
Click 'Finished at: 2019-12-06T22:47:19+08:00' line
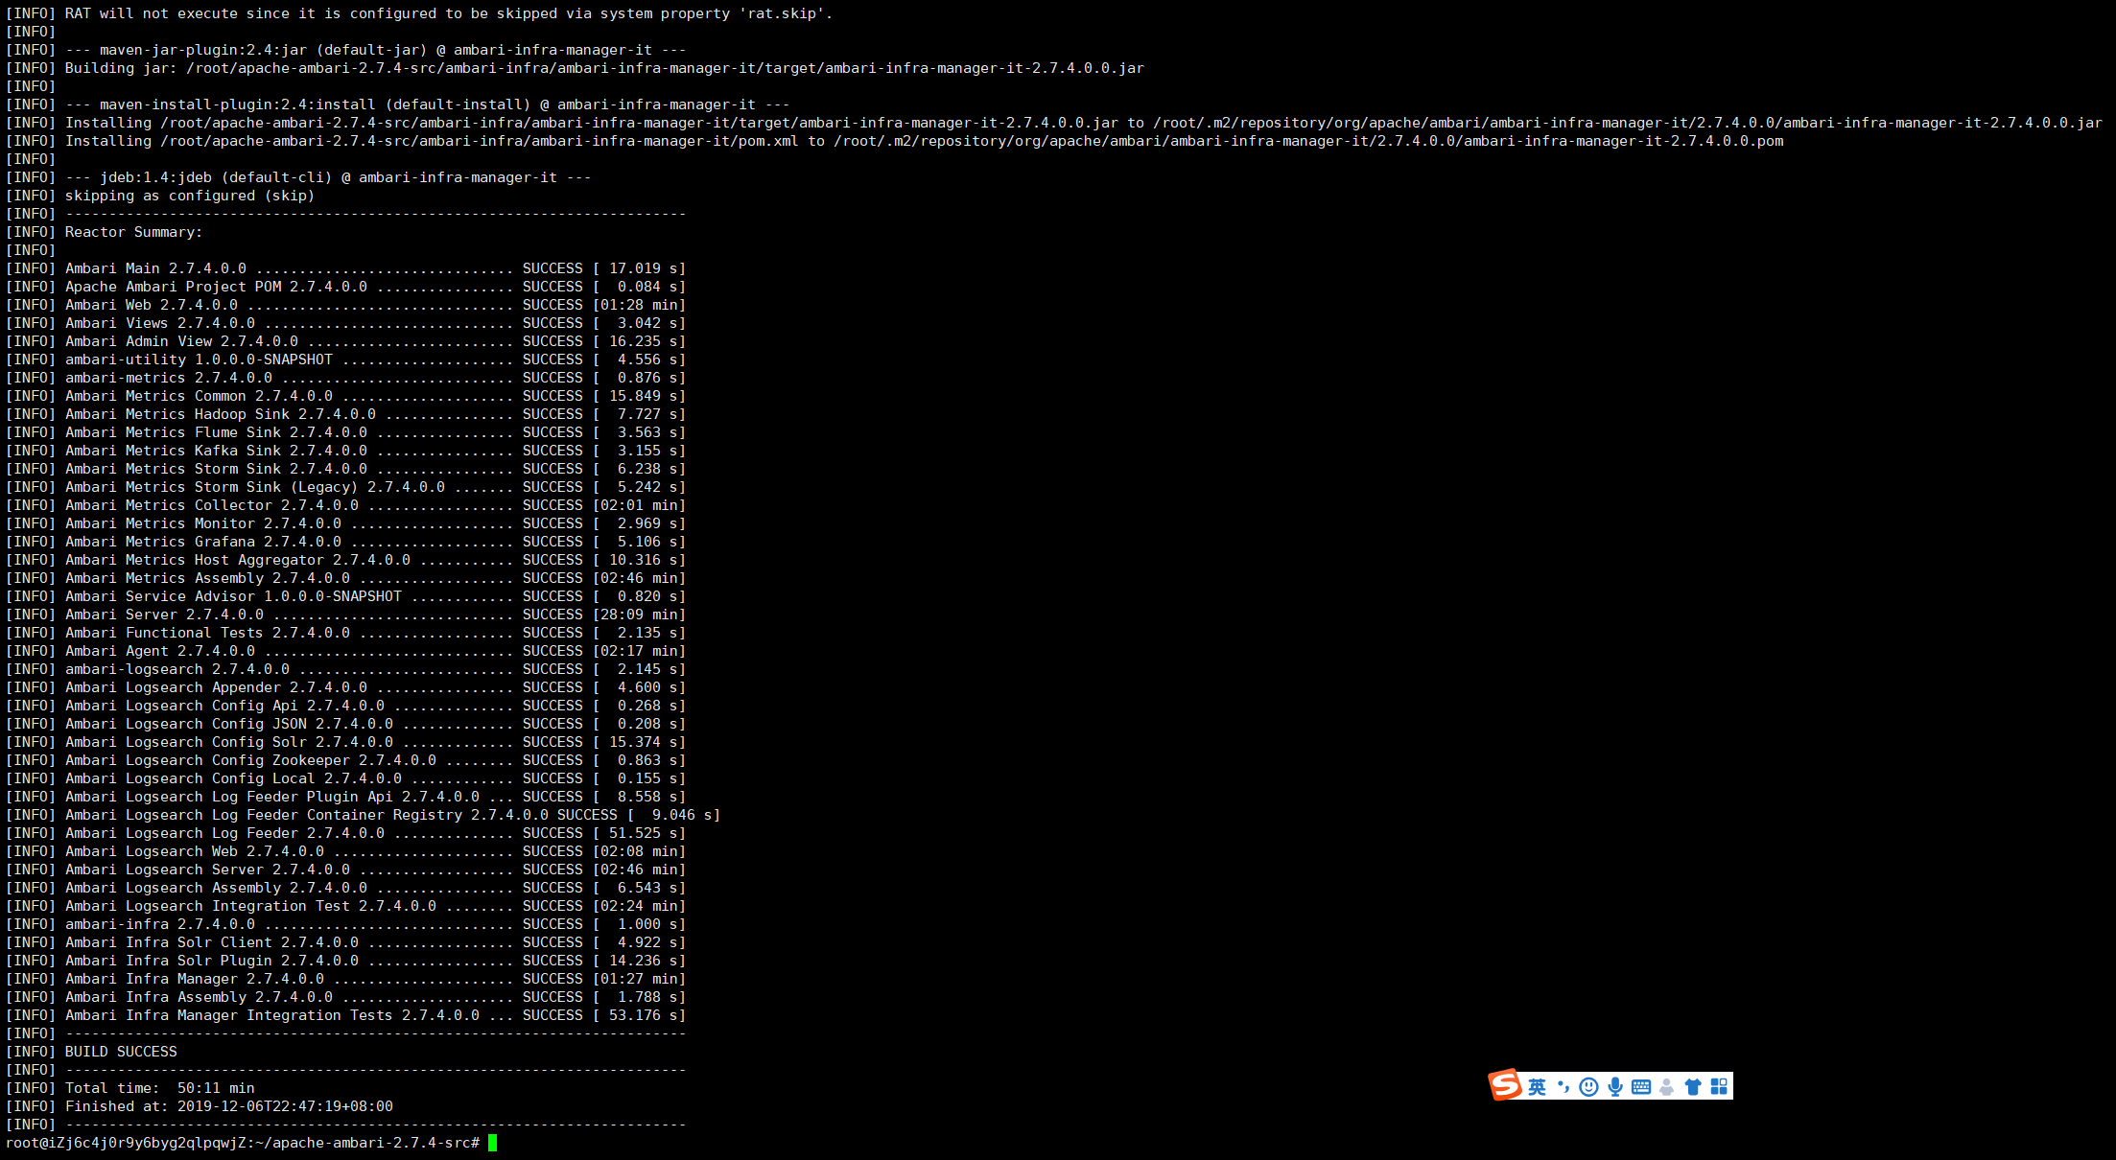click(200, 1106)
